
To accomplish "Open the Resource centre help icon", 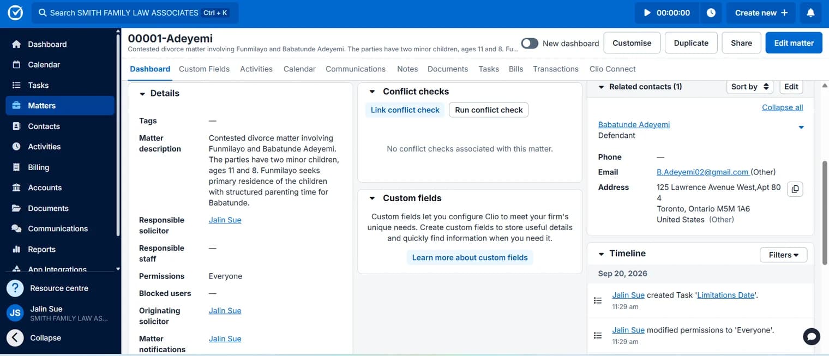I will pos(15,288).
